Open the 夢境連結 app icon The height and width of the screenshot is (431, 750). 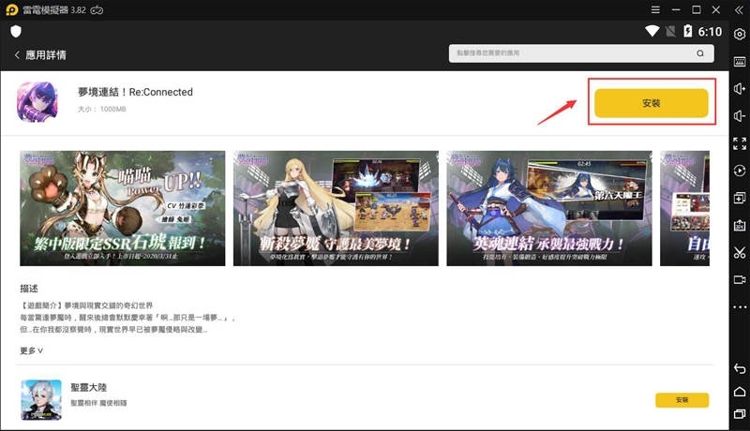click(37, 102)
